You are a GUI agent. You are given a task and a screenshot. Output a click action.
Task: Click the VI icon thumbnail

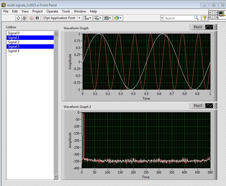click(222, 15)
